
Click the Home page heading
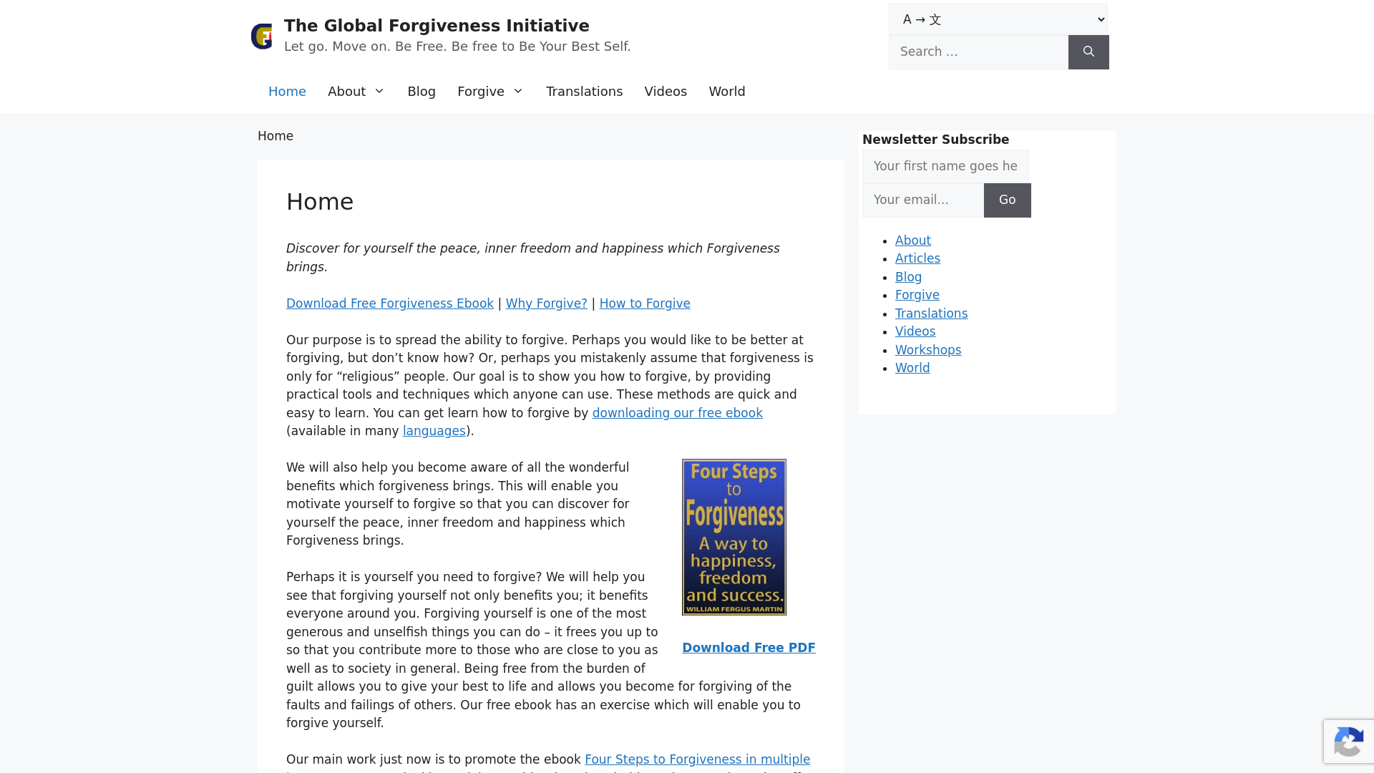coord(320,202)
